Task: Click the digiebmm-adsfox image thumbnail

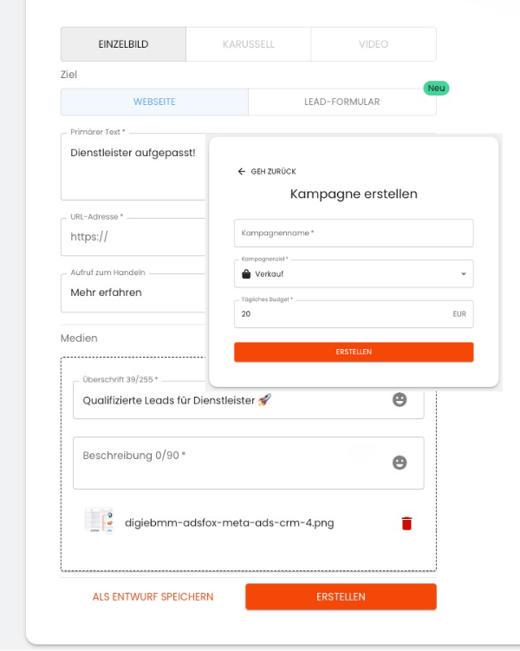Action: (99, 522)
